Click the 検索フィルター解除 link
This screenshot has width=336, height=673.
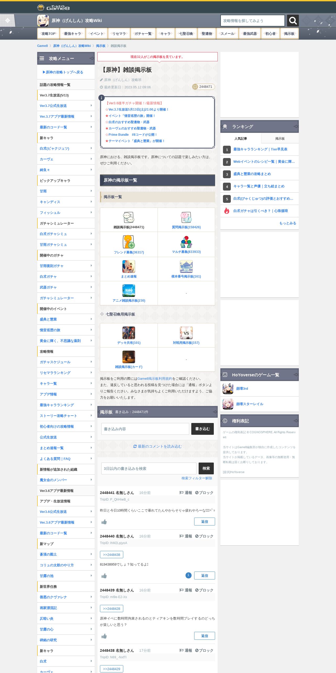coord(197,478)
